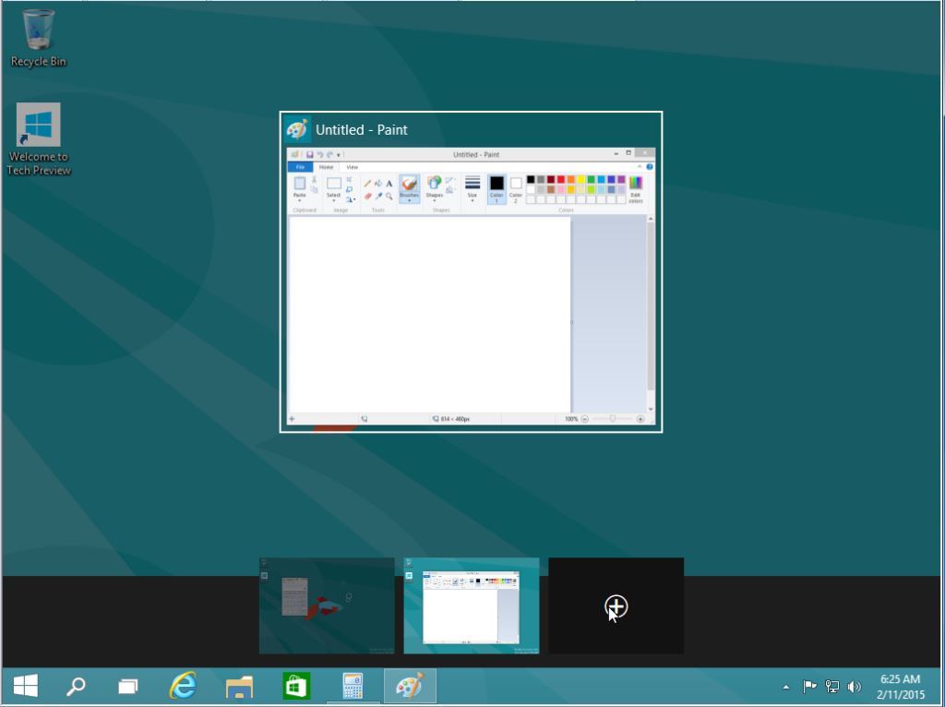
Task: Open the Brushes dropdown in Paint
Action: tap(409, 188)
